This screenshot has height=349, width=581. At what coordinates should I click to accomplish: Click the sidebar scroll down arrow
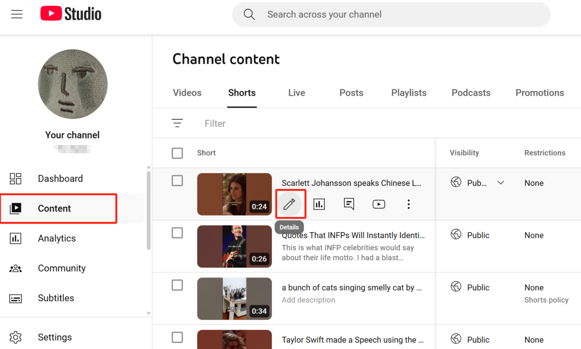point(149,313)
